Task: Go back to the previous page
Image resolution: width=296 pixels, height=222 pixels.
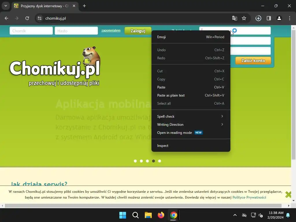Action: [6, 18]
